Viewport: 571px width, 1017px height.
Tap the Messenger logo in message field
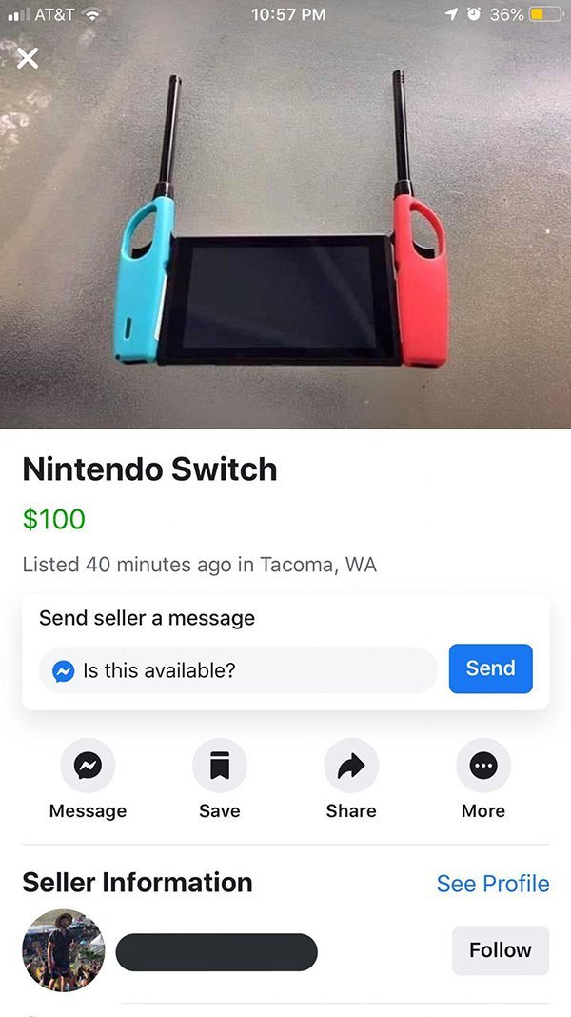64,670
